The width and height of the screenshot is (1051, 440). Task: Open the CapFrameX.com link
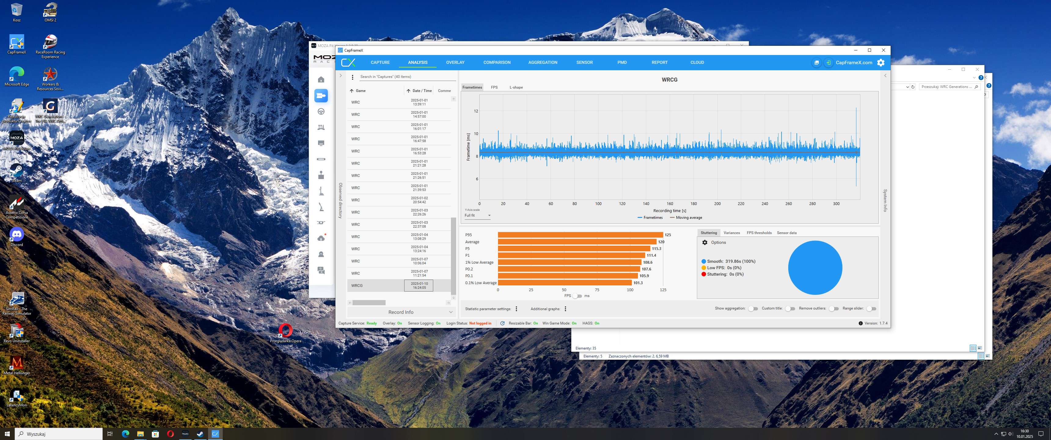854,62
